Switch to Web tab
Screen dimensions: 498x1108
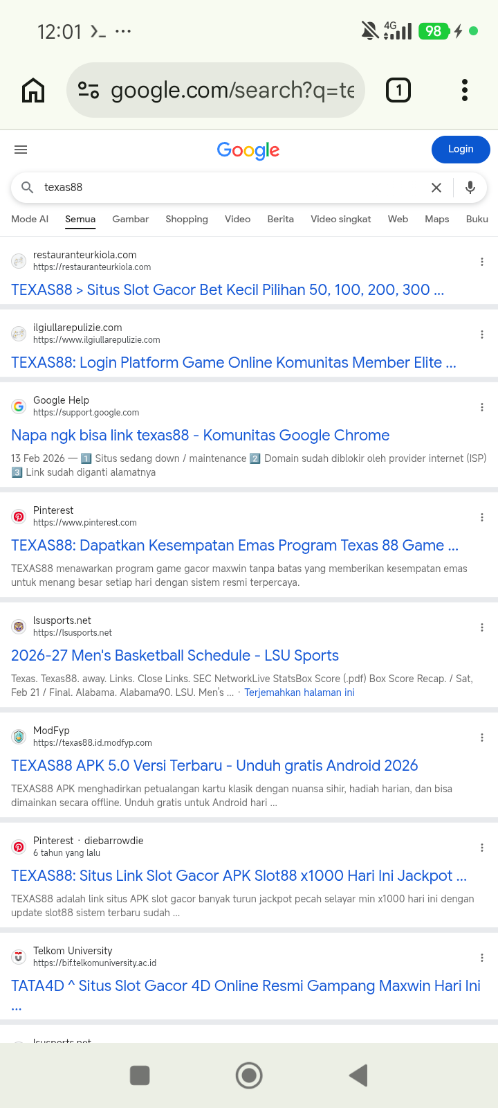pos(398,219)
